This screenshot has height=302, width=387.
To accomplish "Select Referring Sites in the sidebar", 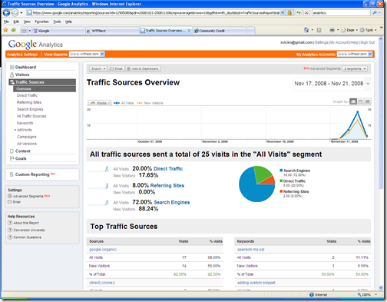I will pyautogui.click(x=29, y=102).
